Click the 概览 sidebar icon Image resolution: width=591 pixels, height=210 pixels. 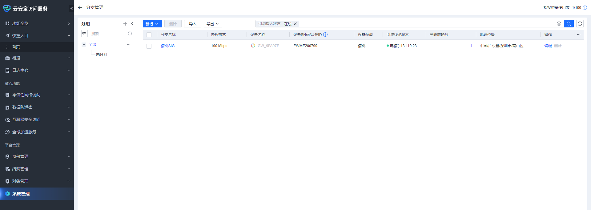(7, 58)
